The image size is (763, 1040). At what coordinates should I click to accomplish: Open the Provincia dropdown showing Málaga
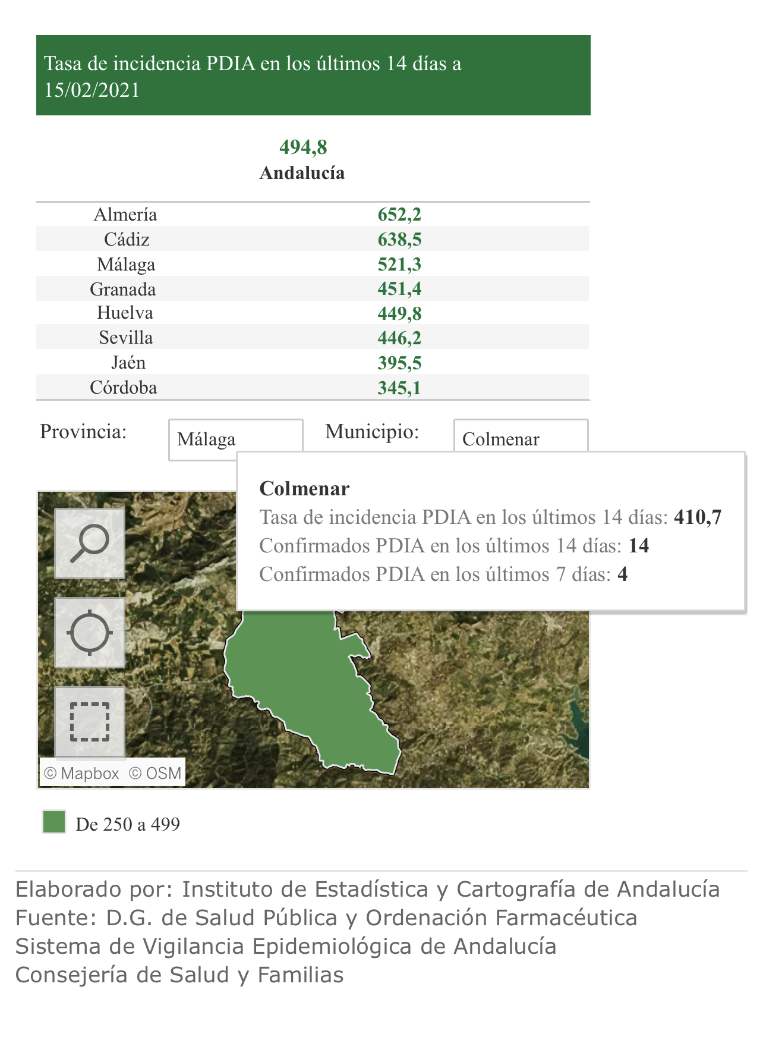click(236, 439)
